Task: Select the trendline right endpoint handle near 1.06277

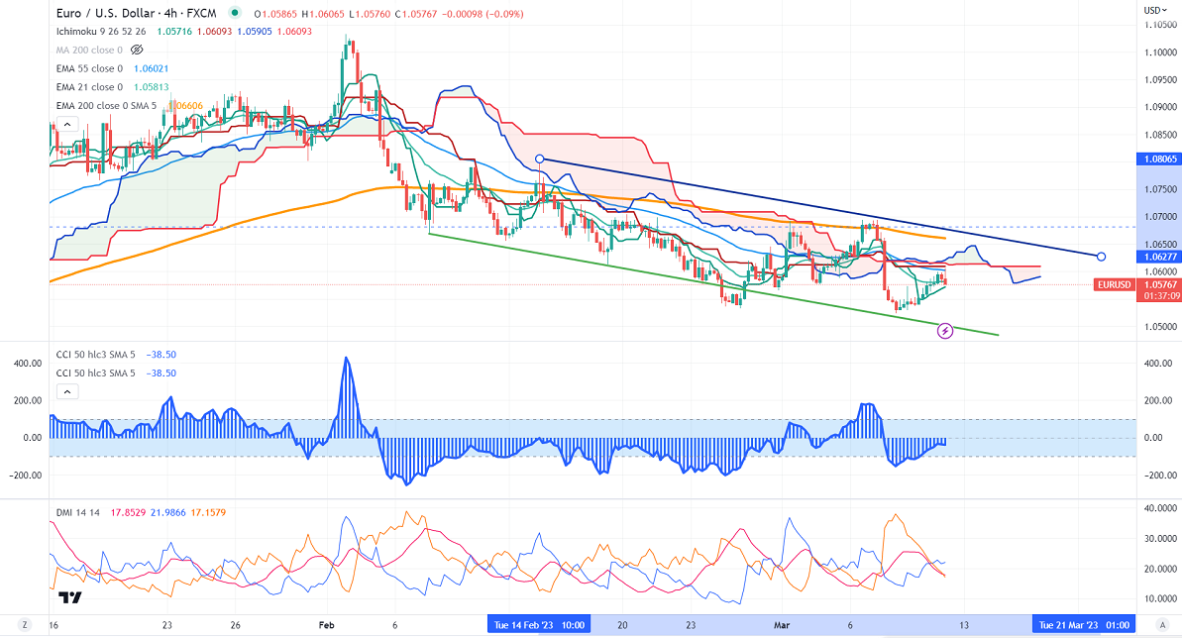Action: click(1102, 257)
